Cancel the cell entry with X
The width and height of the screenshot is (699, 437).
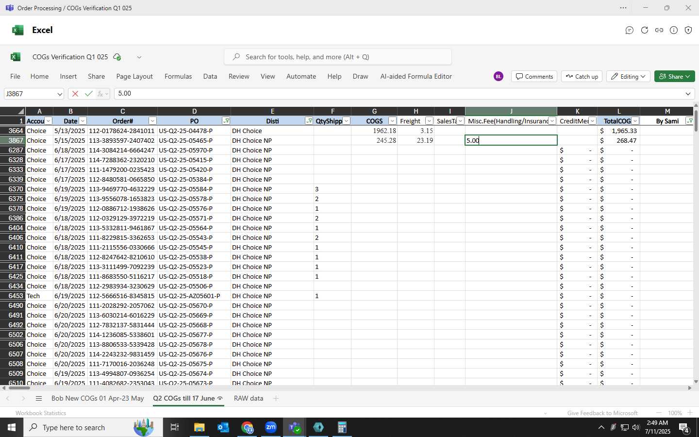(75, 94)
